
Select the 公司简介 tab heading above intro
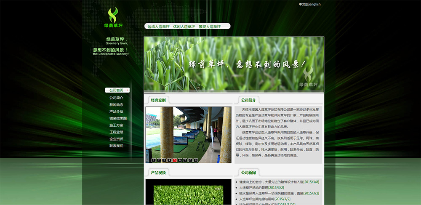pos(248,100)
